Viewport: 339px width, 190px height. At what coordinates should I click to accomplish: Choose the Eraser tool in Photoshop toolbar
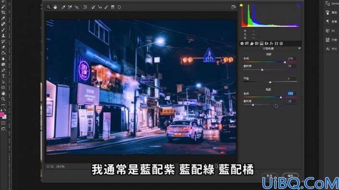coord(3,47)
